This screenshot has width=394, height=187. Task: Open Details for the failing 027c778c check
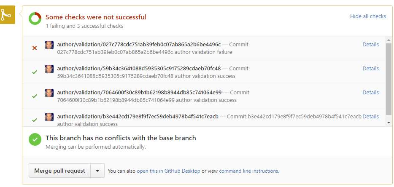pyautogui.click(x=370, y=45)
